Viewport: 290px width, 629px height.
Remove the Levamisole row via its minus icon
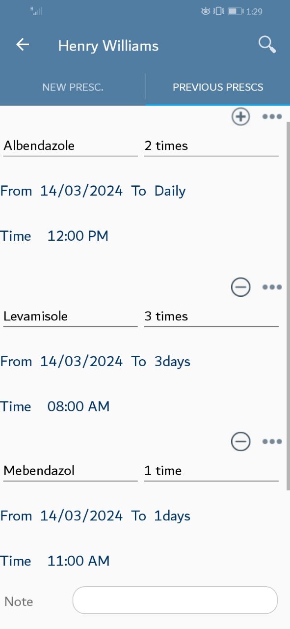pyautogui.click(x=240, y=287)
